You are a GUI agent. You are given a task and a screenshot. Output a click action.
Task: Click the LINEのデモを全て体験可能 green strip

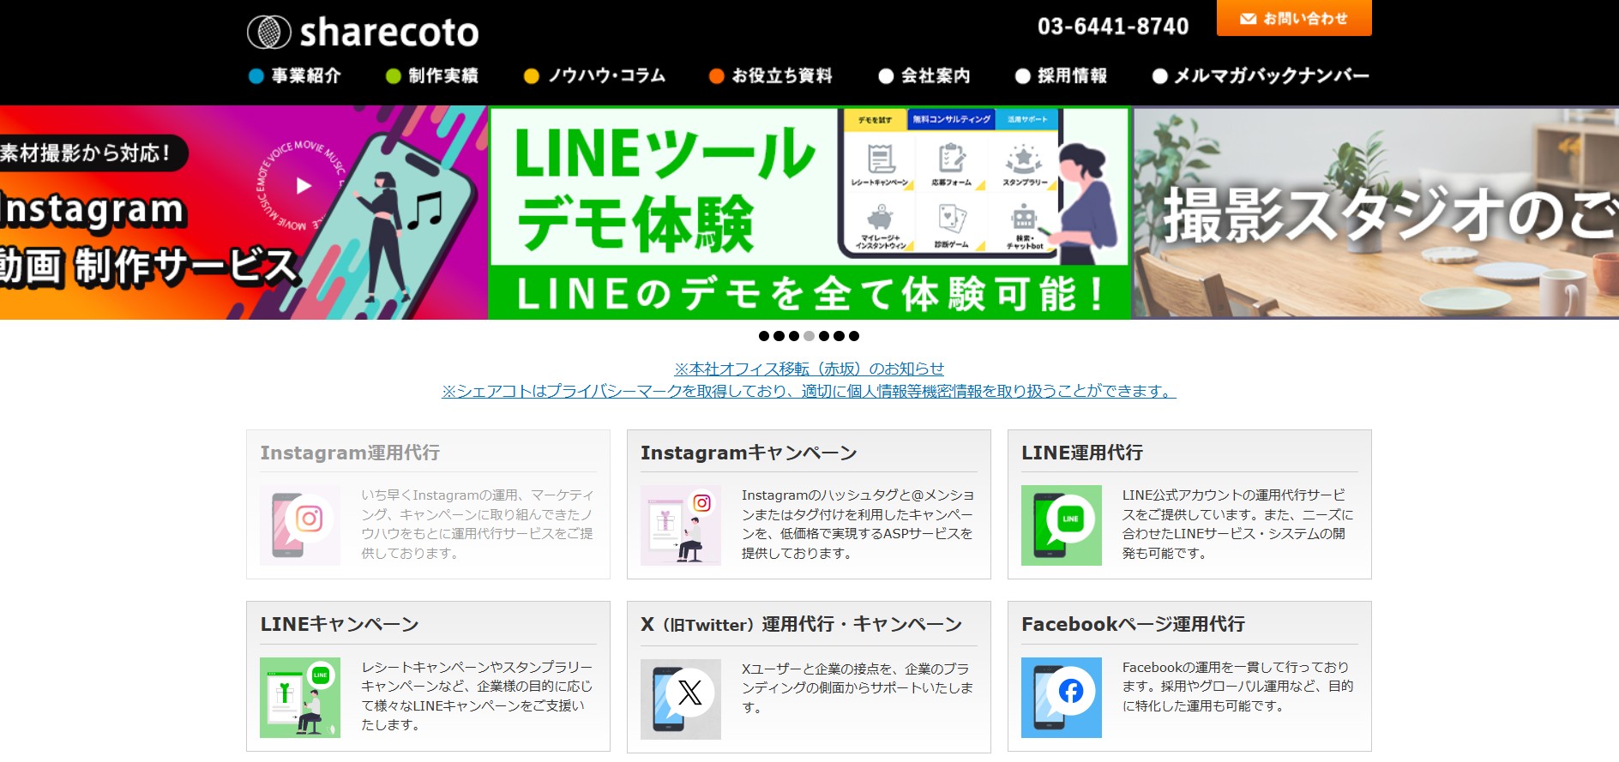click(x=809, y=293)
